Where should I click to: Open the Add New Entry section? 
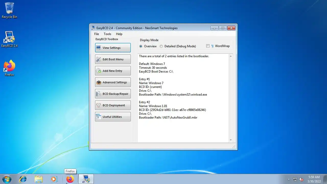click(x=113, y=71)
